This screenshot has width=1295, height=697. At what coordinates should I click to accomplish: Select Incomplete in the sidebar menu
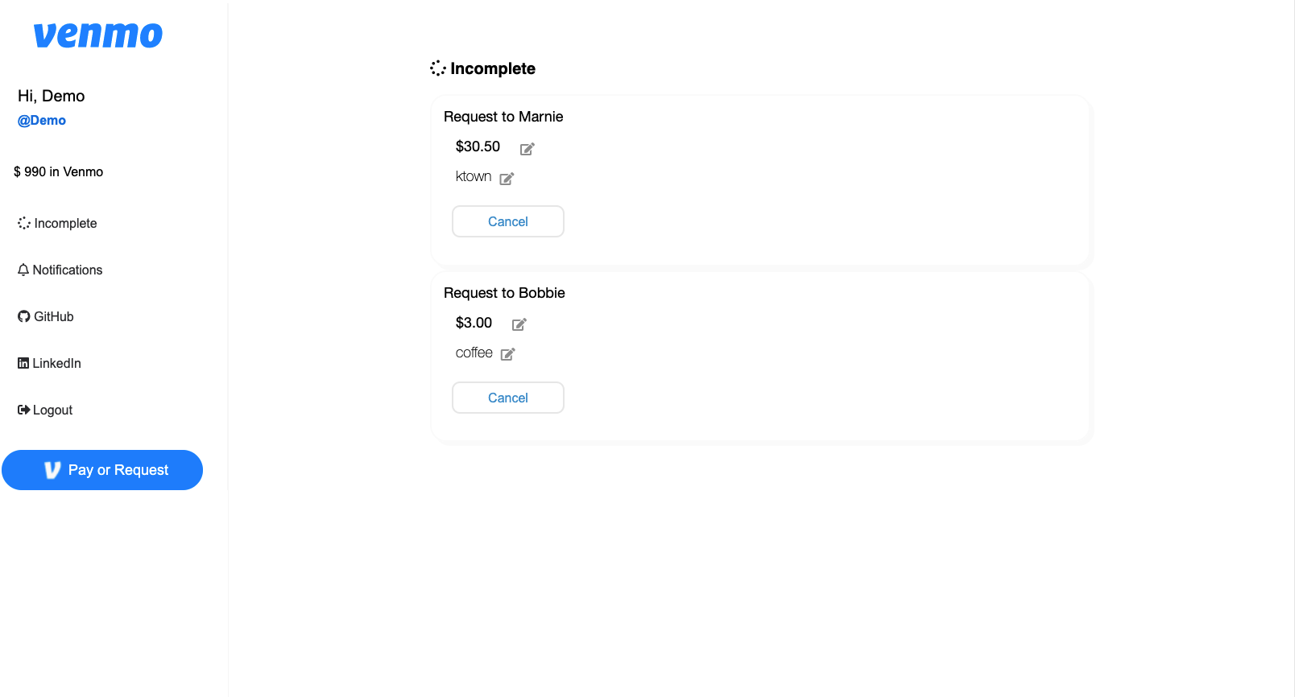point(65,223)
